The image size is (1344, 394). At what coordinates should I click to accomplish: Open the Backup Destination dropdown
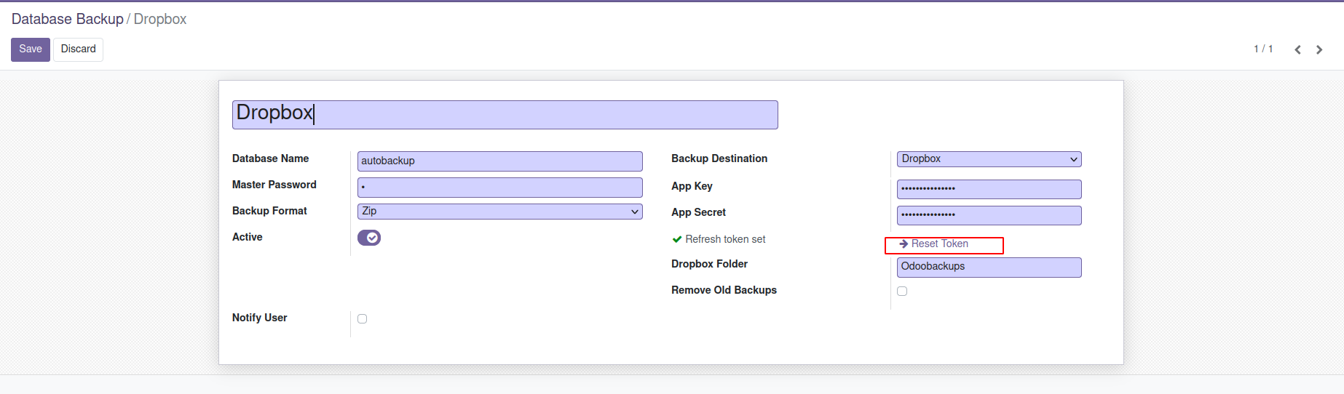989,159
